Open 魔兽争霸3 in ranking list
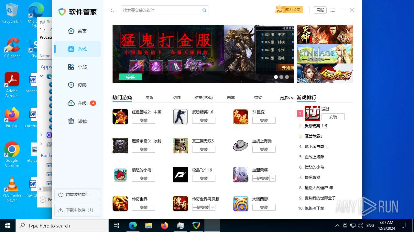This screenshot has height=232, width=414. tap(313, 136)
